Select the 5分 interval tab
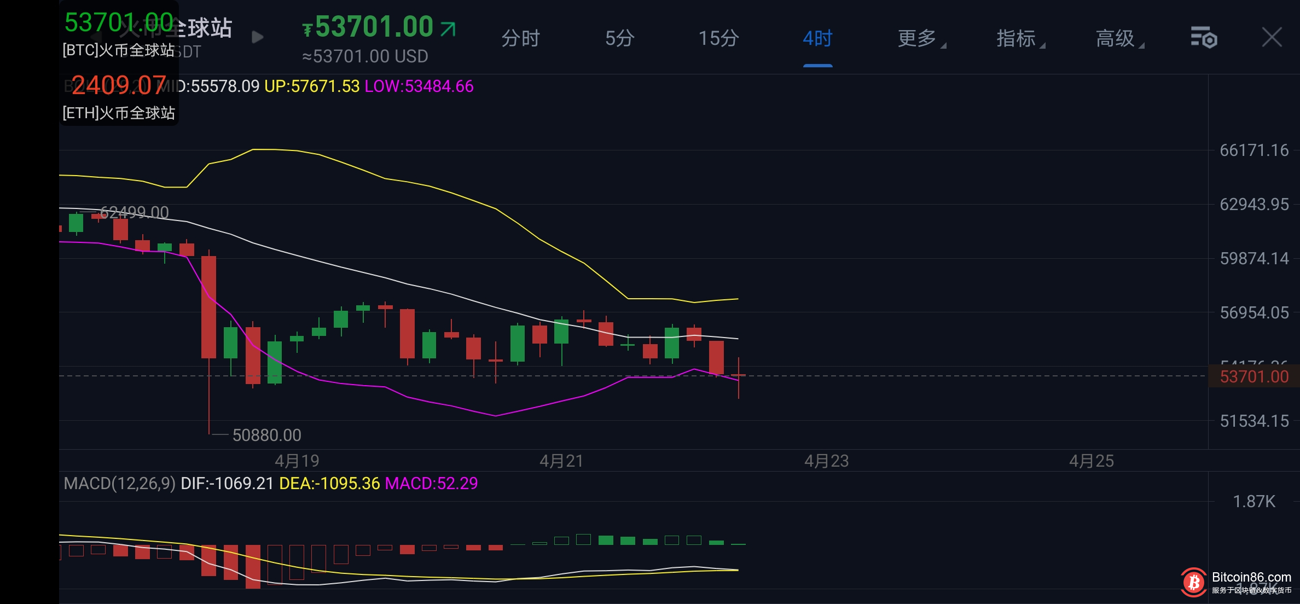This screenshot has height=604, width=1300. [x=619, y=38]
